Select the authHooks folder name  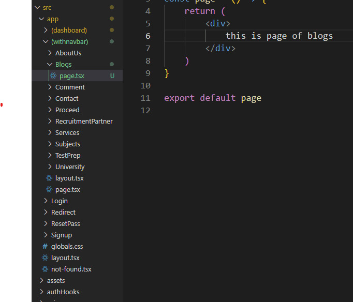pos(63,292)
